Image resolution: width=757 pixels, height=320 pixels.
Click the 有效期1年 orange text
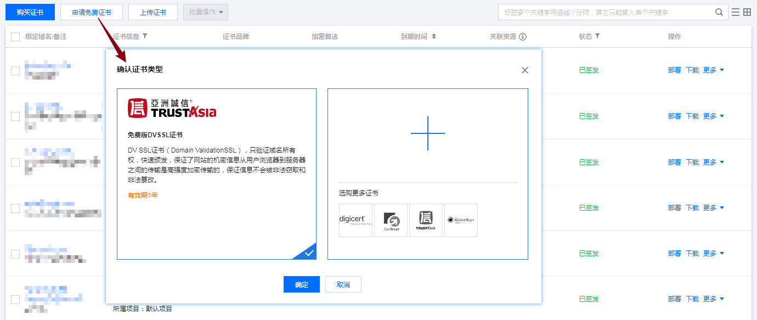143,195
